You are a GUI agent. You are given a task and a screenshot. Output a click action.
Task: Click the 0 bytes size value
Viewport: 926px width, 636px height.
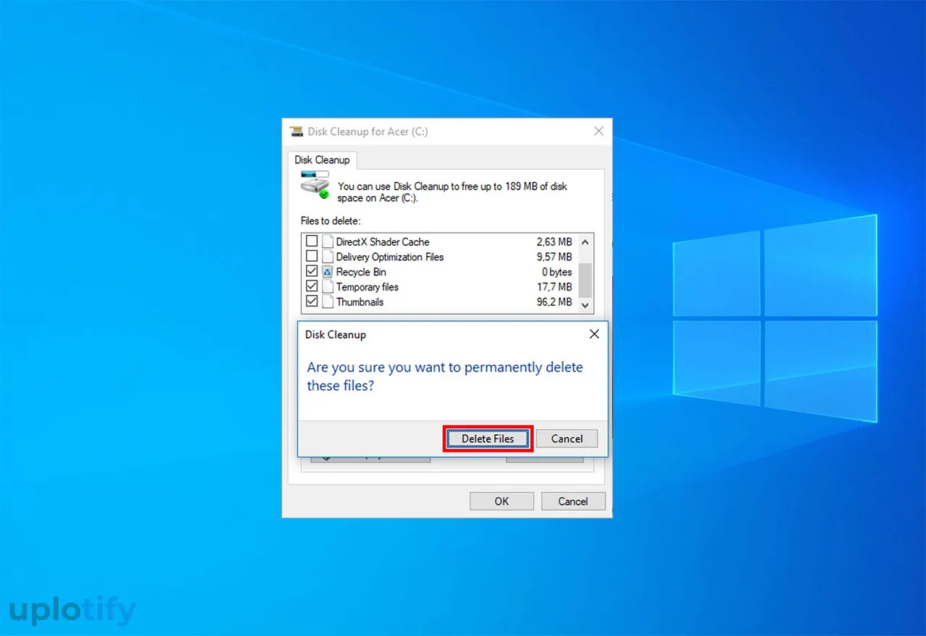(x=557, y=272)
